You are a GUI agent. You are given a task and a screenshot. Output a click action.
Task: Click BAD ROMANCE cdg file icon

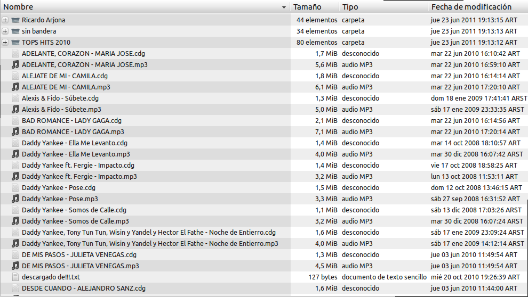15,121
